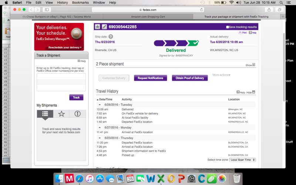Collapse the 6/28/2016 - Tuesday group
This screenshot has height=185, width=296.
100,105
